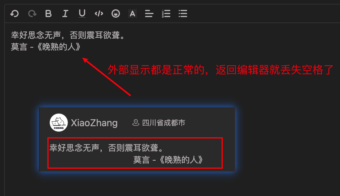The width and height of the screenshot is (340, 196).
Task: Select the 四川省成都市 location text
Action: (163, 123)
